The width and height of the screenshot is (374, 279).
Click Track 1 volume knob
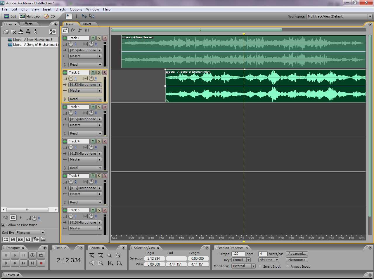point(71,44)
